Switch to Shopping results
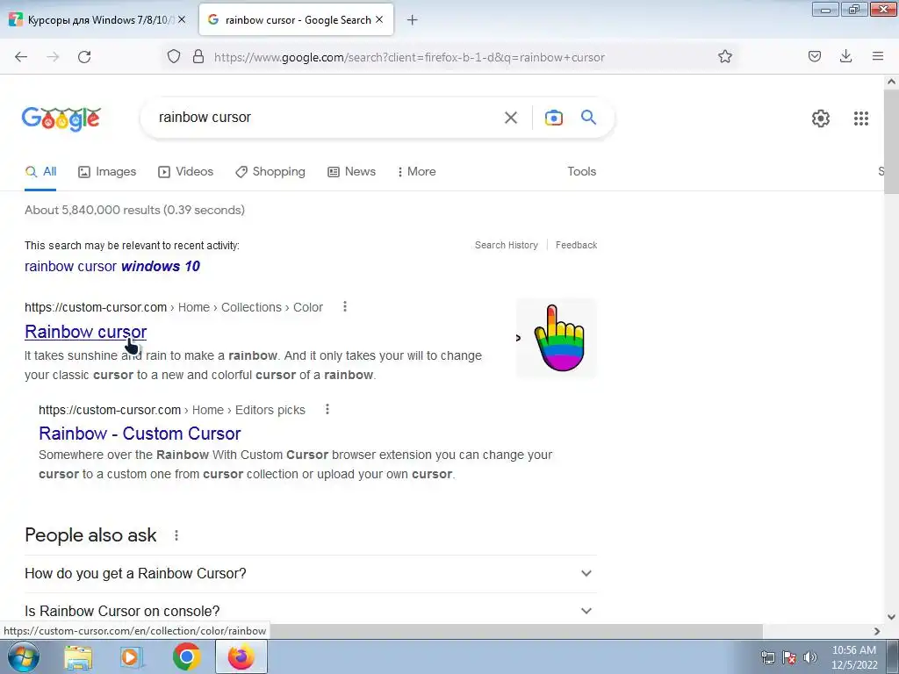Image resolution: width=899 pixels, height=674 pixels. [270, 171]
